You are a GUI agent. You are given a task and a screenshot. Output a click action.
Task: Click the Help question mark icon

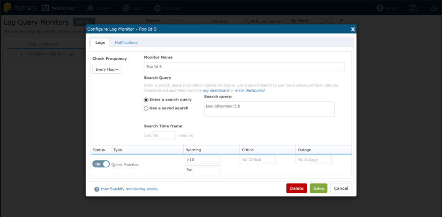(x=380, y=8)
